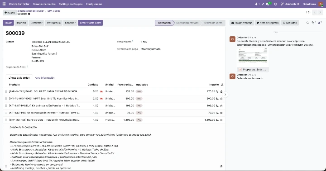Open the [KIT-INST-PANEL4] product cell
Image resolution: width=326 pixels, height=171 pixels.
(44, 105)
